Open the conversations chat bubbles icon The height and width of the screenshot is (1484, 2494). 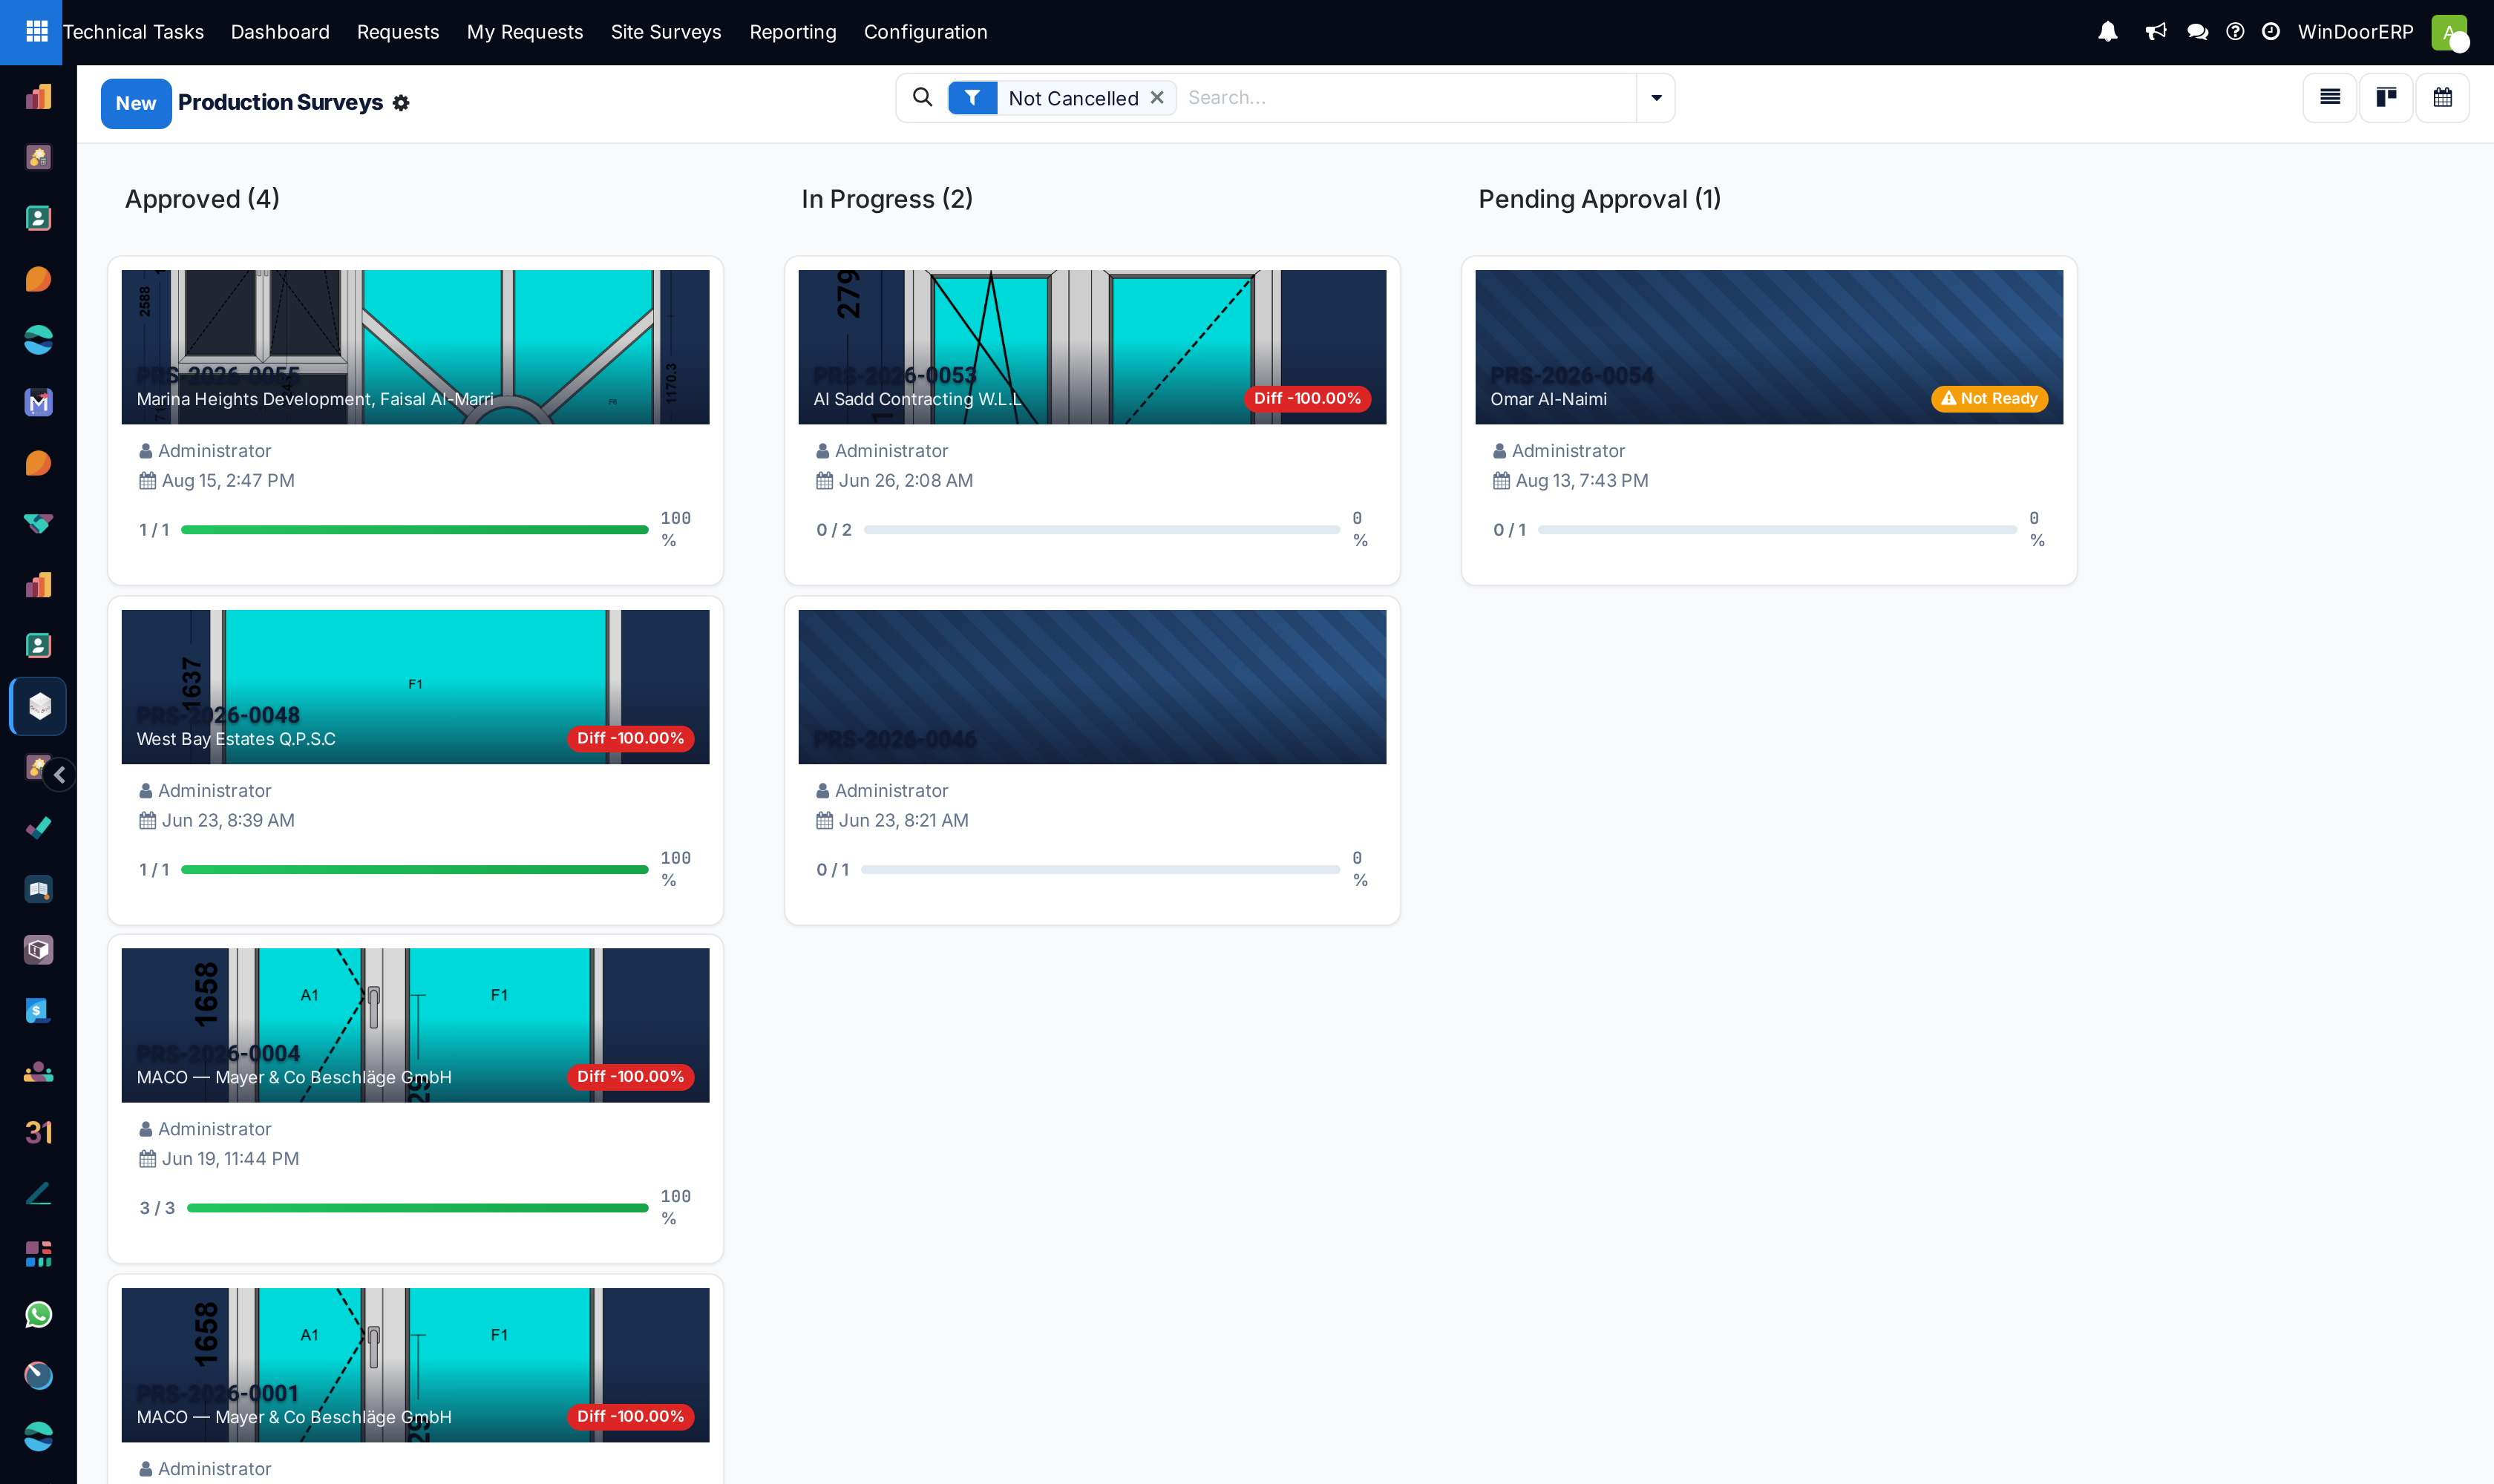[x=2197, y=32]
